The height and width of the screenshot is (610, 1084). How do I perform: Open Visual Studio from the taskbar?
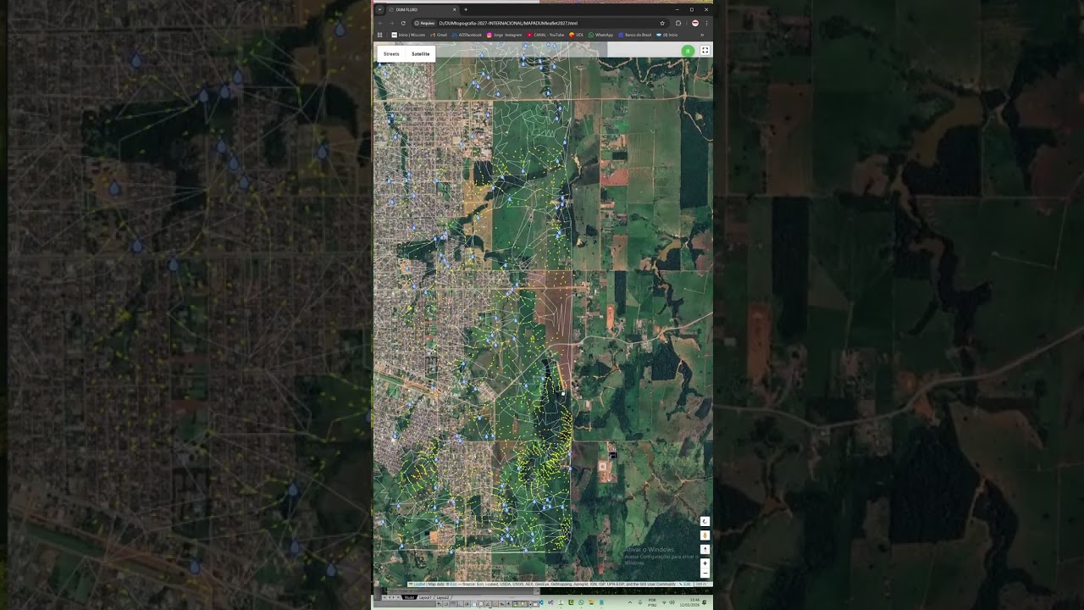[x=550, y=602]
